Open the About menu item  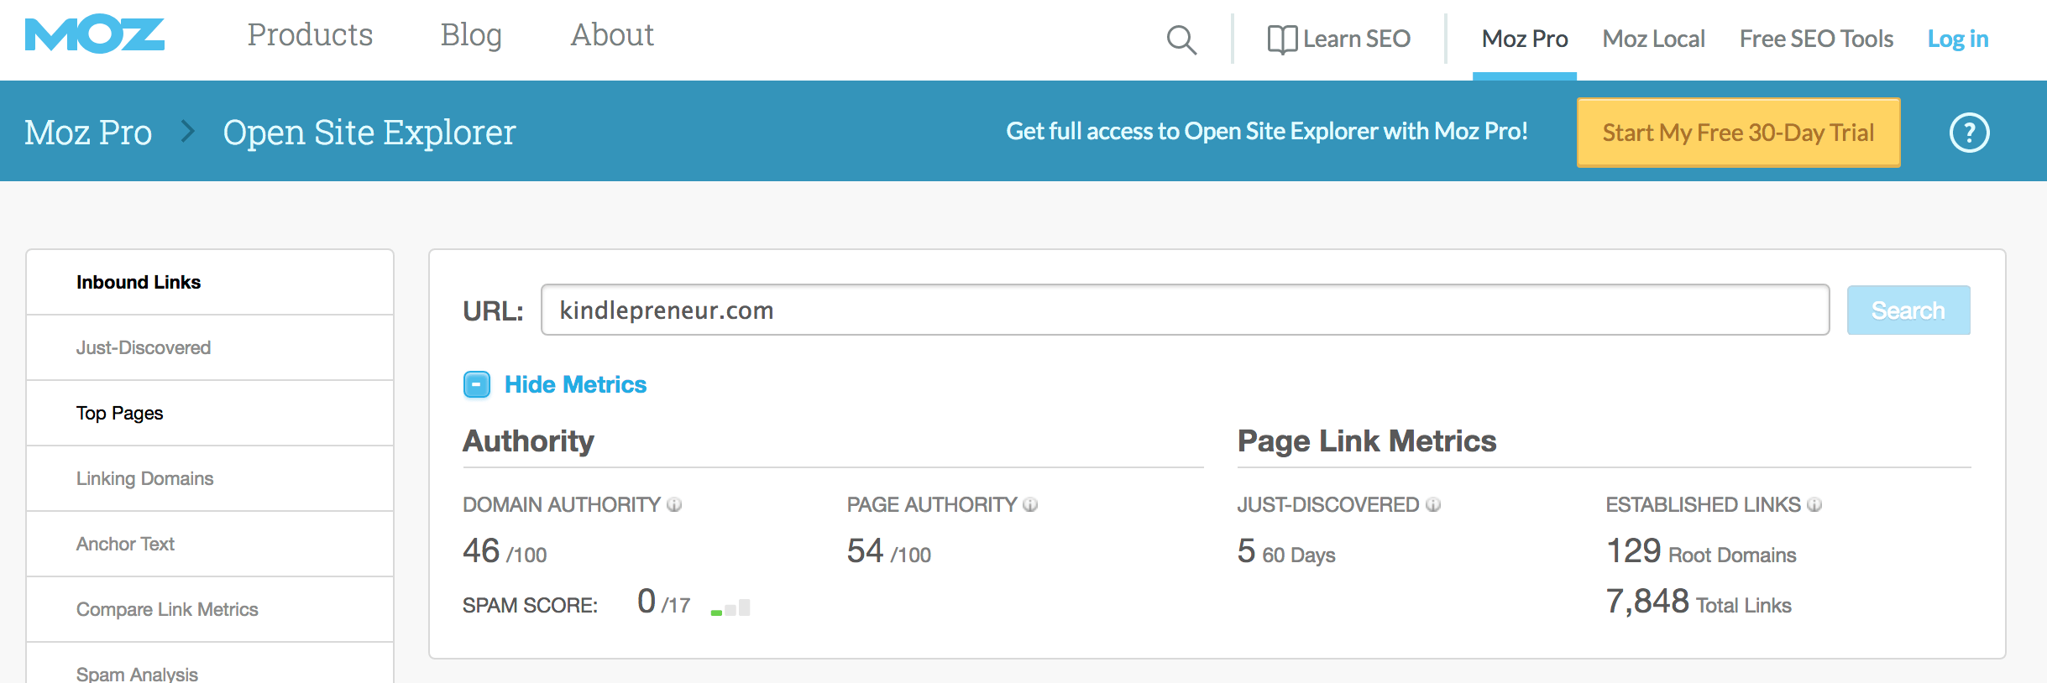tap(612, 35)
